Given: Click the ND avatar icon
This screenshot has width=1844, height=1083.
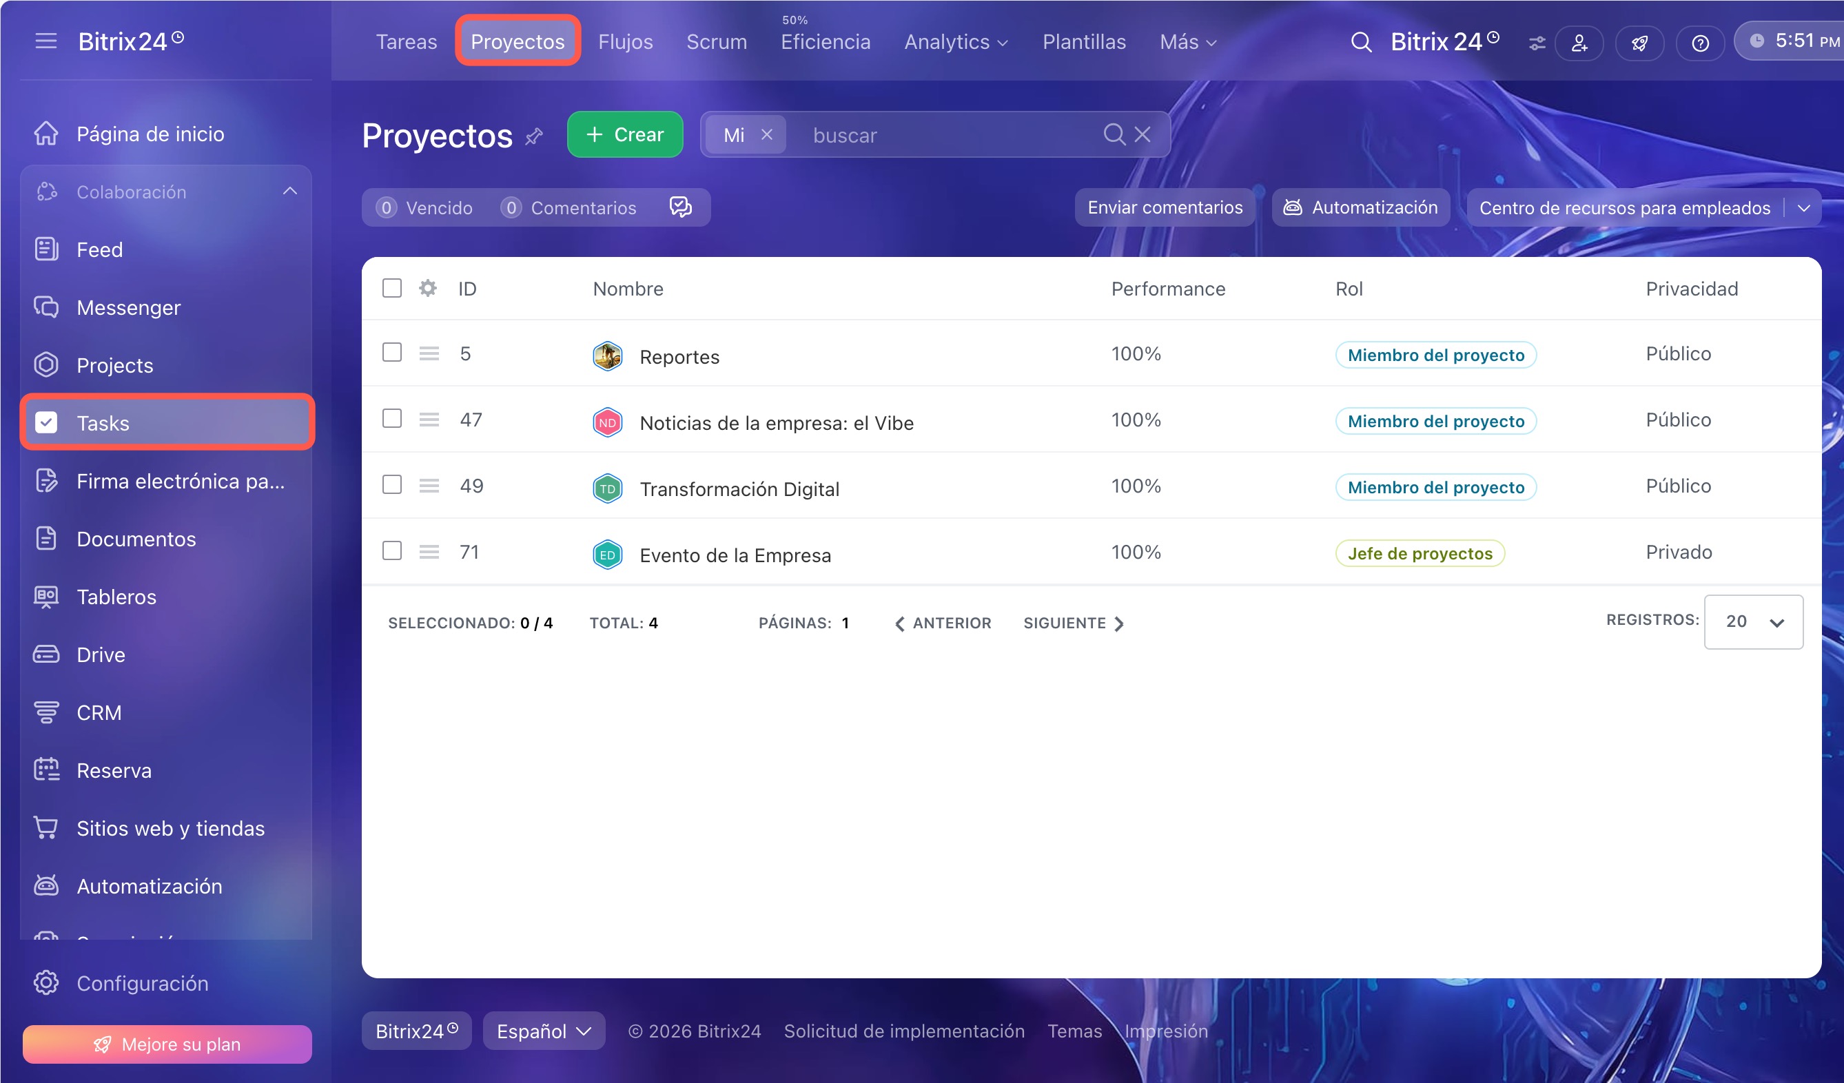Looking at the screenshot, I should (x=607, y=422).
